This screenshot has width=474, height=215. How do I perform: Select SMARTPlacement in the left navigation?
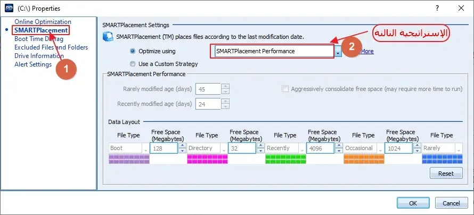[41, 30]
